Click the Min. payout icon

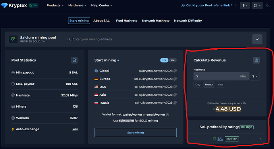click(13, 72)
